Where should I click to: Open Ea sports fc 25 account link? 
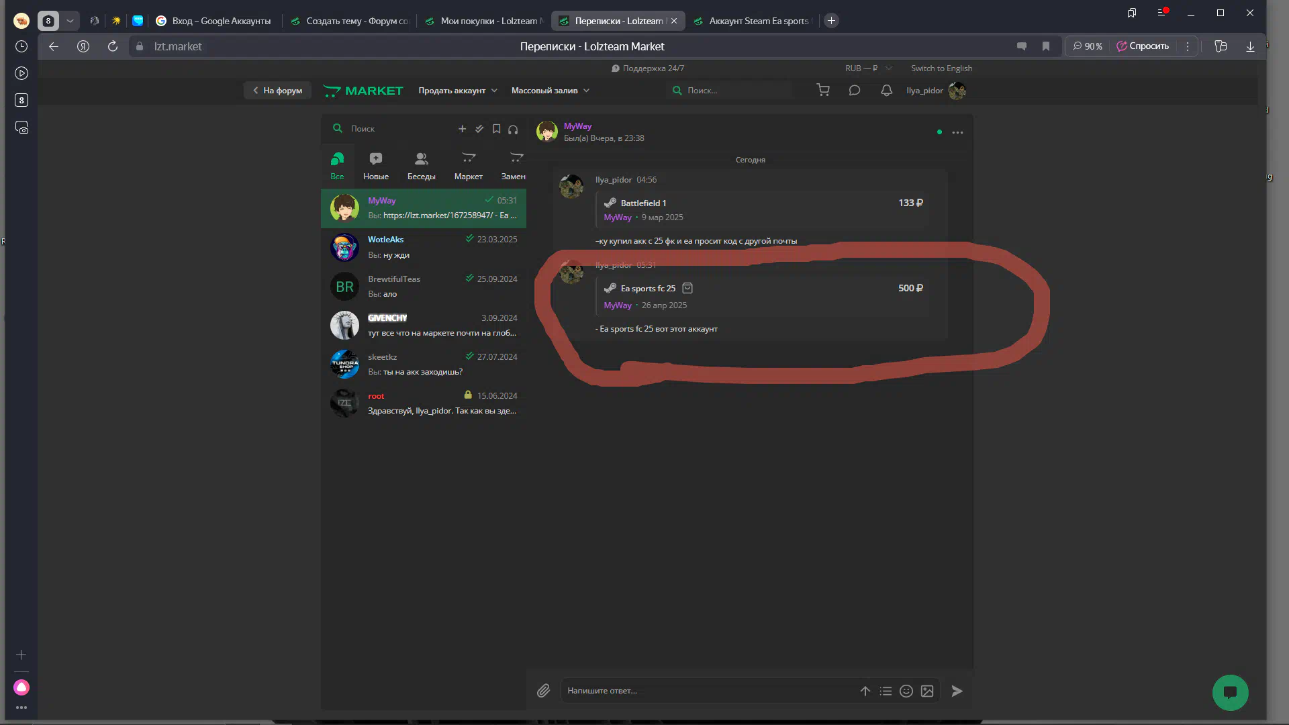point(648,289)
